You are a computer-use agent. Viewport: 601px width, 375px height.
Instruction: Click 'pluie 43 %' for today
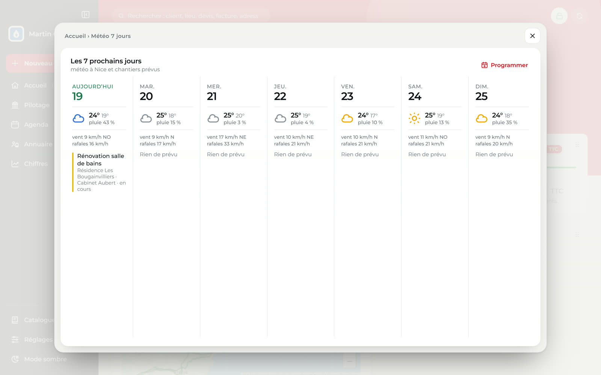(102, 123)
